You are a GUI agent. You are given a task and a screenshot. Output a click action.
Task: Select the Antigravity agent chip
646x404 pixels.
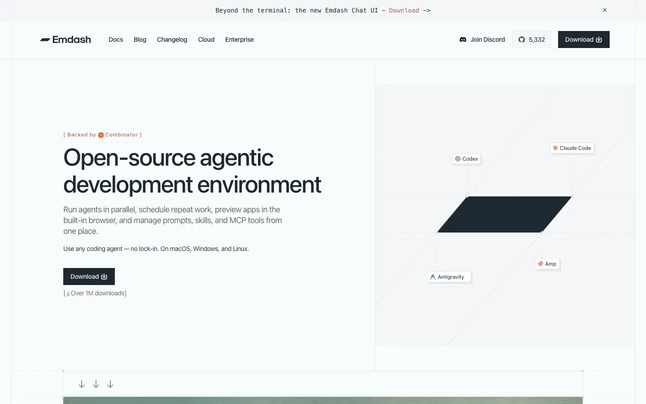[x=449, y=277]
